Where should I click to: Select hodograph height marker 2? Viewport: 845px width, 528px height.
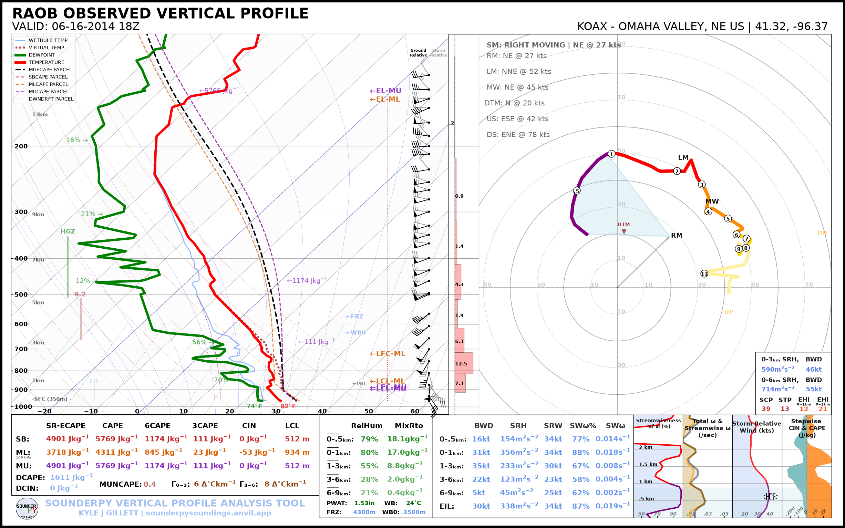[x=677, y=171]
